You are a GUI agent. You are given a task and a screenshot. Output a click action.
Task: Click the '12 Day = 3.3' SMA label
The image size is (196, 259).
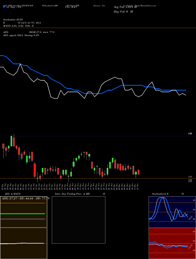pos(13,7)
